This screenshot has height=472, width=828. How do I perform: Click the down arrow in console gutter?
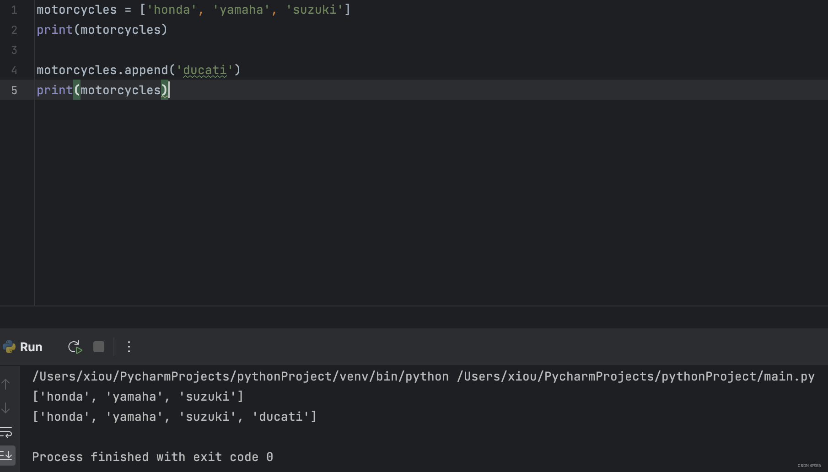tap(6, 408)
